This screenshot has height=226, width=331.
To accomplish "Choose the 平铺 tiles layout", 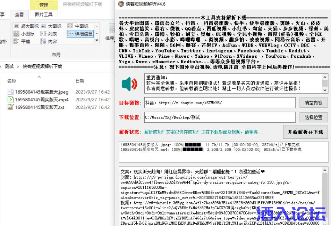I will (22, 41).
